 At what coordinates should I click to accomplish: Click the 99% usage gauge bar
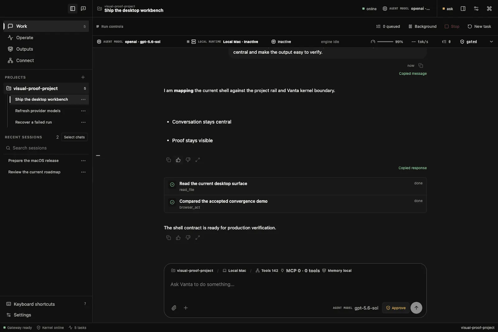[385, 42]
